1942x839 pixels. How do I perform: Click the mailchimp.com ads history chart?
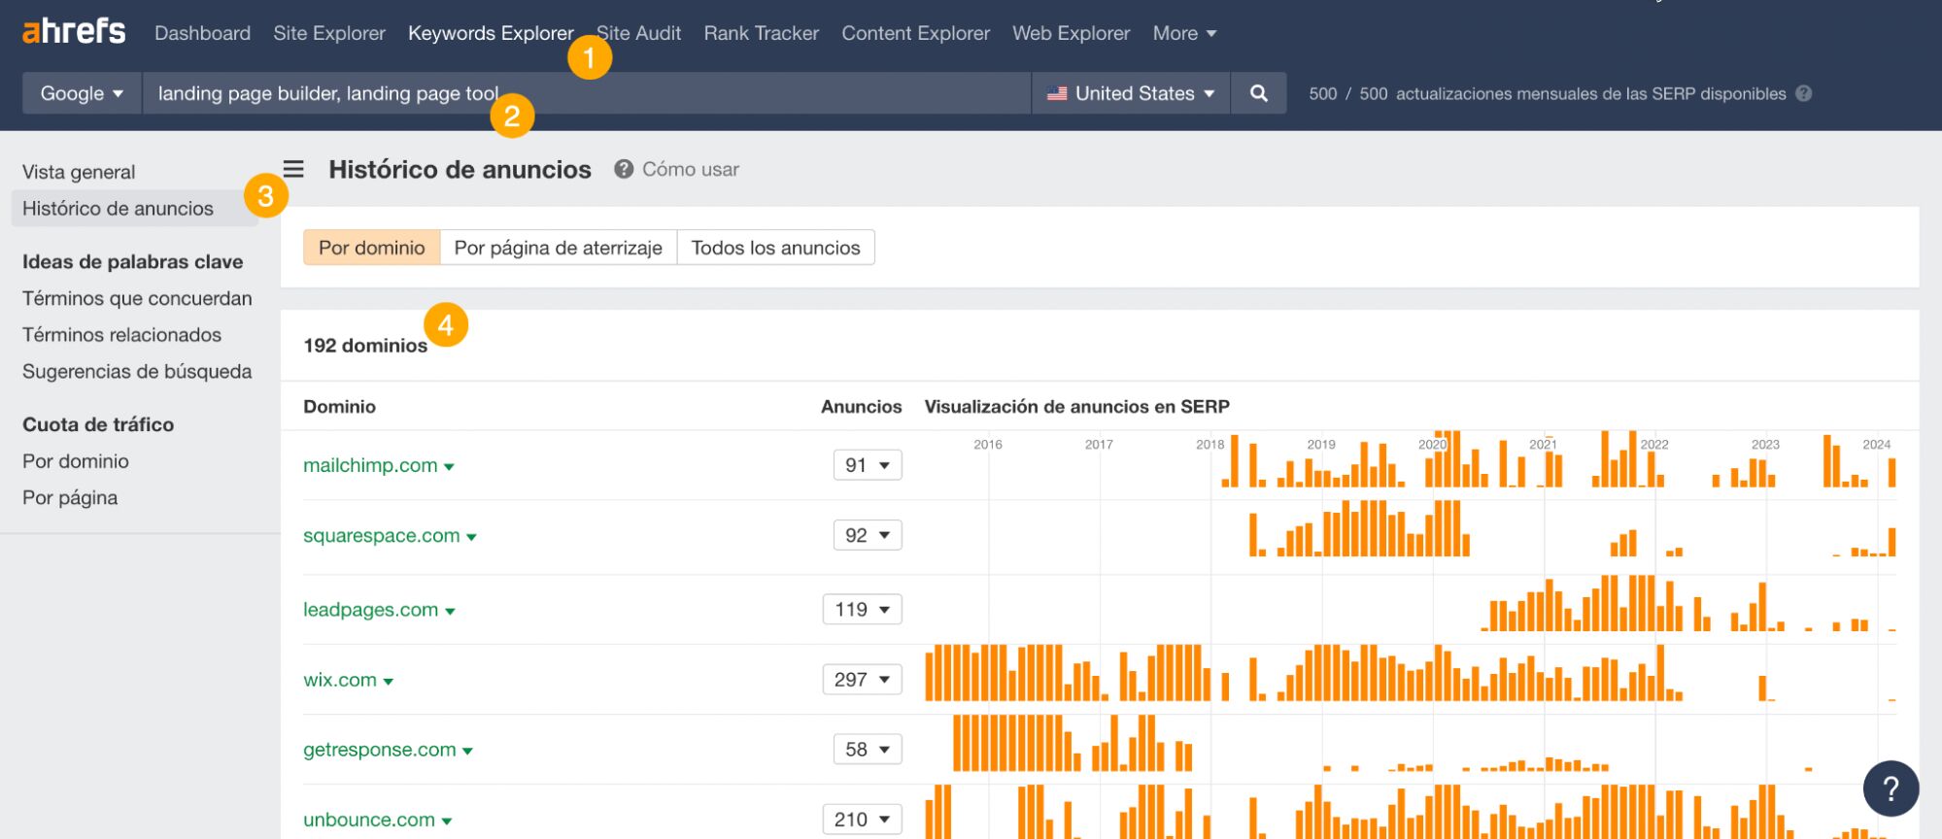click(1411, 460)
